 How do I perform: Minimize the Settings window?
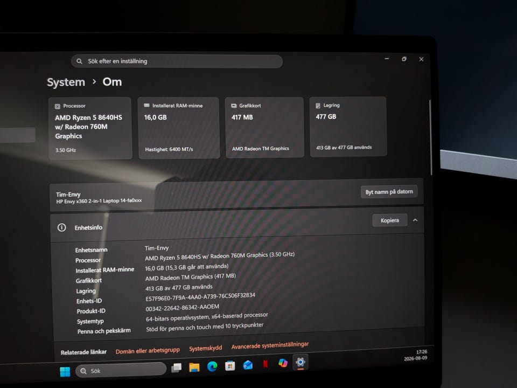(387, 59)
